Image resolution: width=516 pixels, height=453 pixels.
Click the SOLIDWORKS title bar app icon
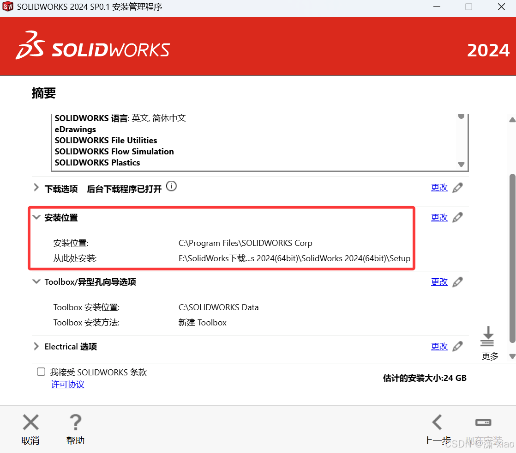coord(7,6)
